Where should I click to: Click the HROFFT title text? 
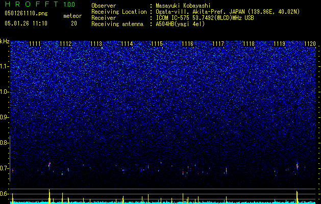32,4
